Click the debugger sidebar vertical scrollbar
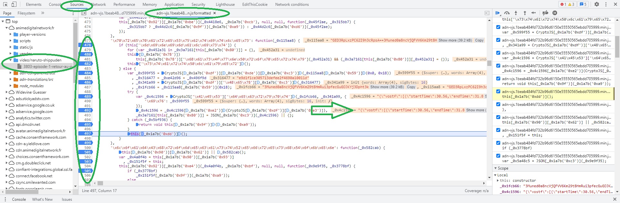 (x=617, y=46)
